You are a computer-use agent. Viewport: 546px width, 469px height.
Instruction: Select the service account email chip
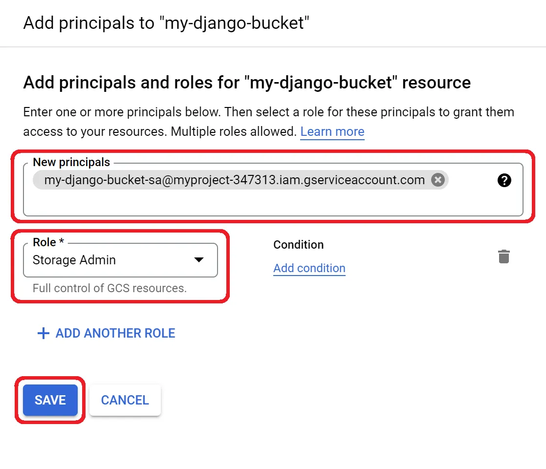(x=234, y=180)
